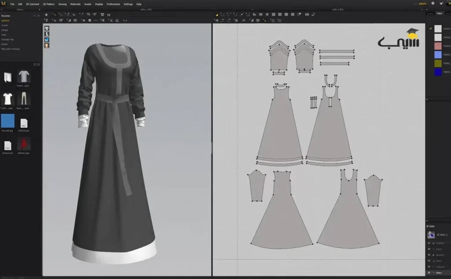Toggle the check beside the bottom Select history row
Viewport: 451px width, 279px height.
tap(429, 273)
